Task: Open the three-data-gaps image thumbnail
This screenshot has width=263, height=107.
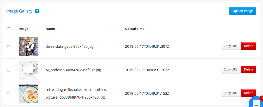Action: coord(28,47)
